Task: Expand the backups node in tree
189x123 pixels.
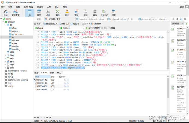Action: (5, 68)
